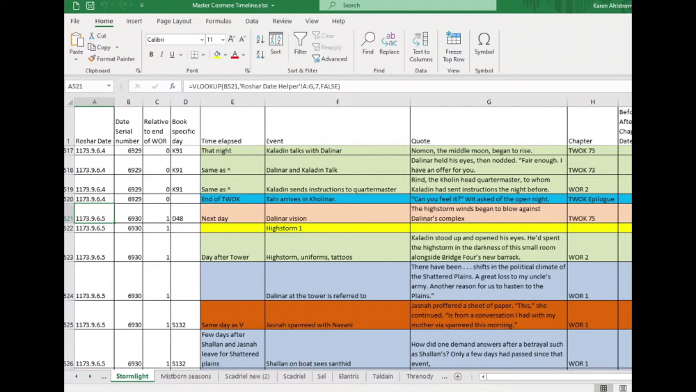Viewport: 696px width, 392px height.
Task: Toggle Italic formatting
Action: click(x=161, y=54)
